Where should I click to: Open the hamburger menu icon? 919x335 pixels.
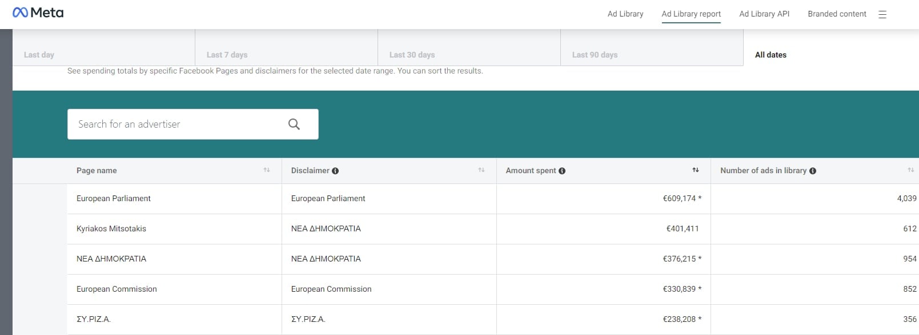click(882, 14)
